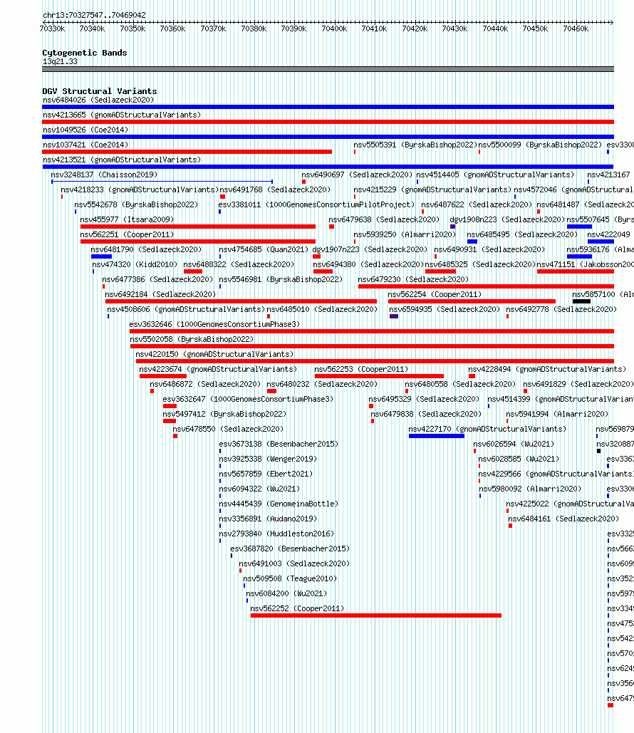
Task: Click nsv3356891 (Audano2019) label
Action: click(x=268, y=519)
